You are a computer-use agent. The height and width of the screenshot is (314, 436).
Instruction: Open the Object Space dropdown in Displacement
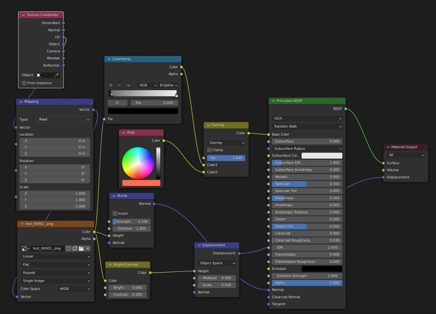217,263
